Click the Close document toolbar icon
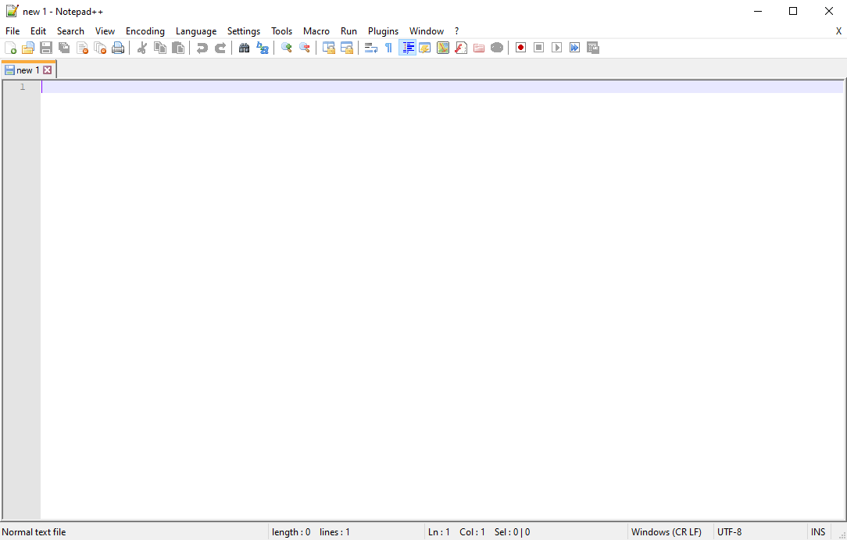The height and width of the screenshot is (540, 847). 82,48
